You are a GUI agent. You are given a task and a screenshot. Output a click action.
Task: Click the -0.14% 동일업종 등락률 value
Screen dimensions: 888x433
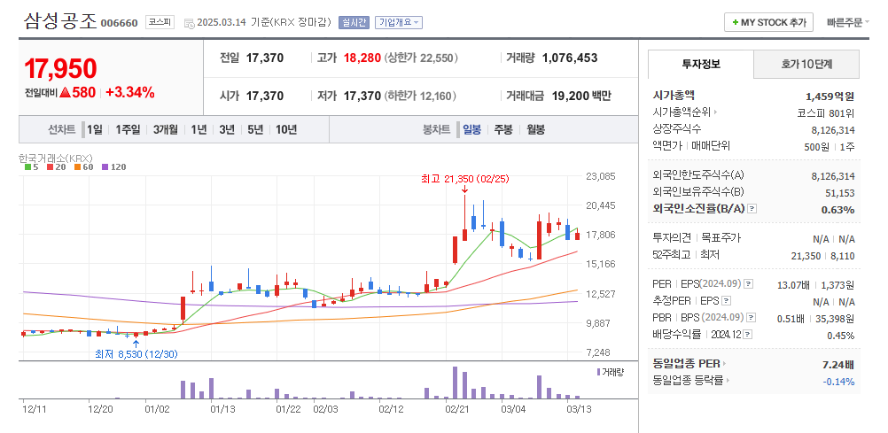838,382
